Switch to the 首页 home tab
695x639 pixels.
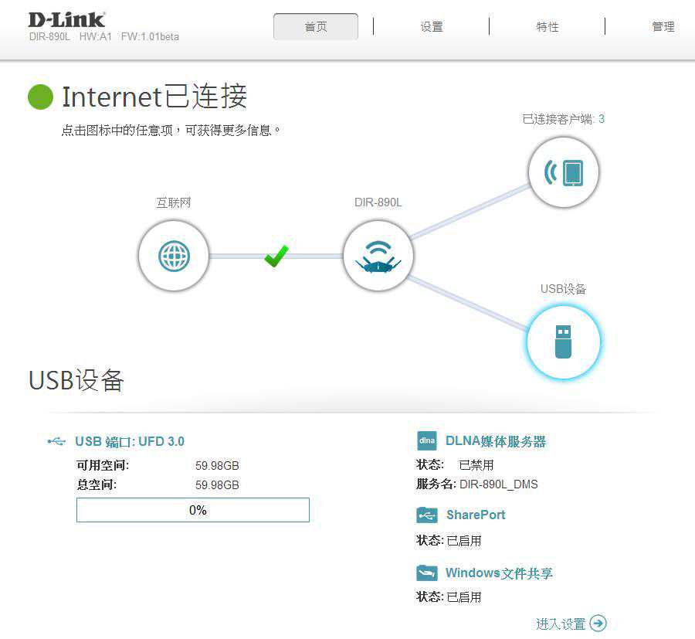point(316,26)
